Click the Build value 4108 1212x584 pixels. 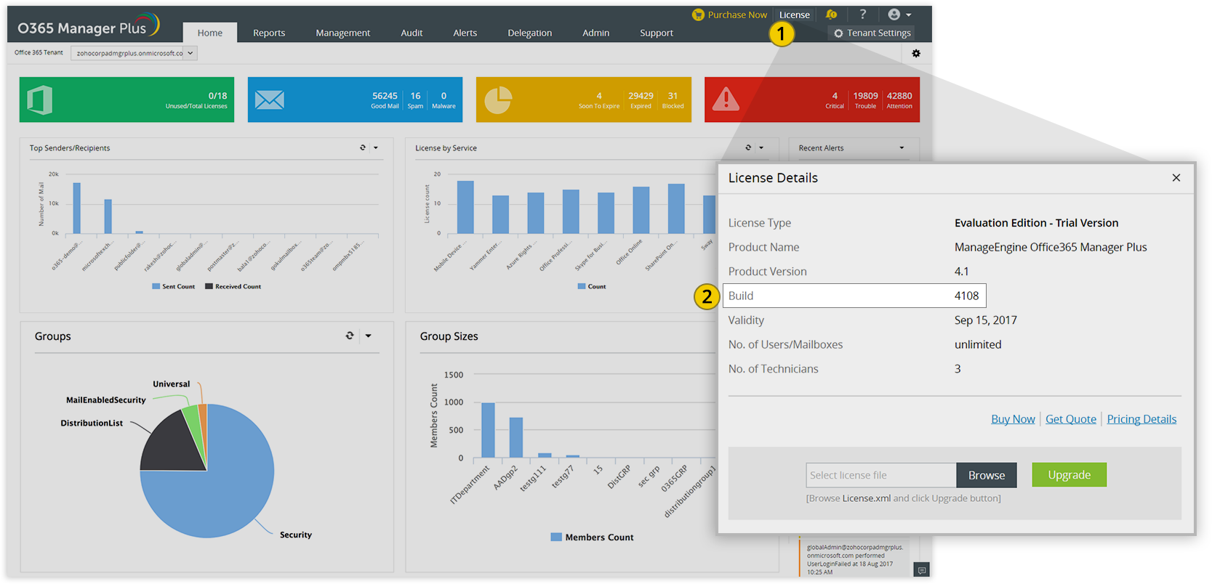pos(966,296)
